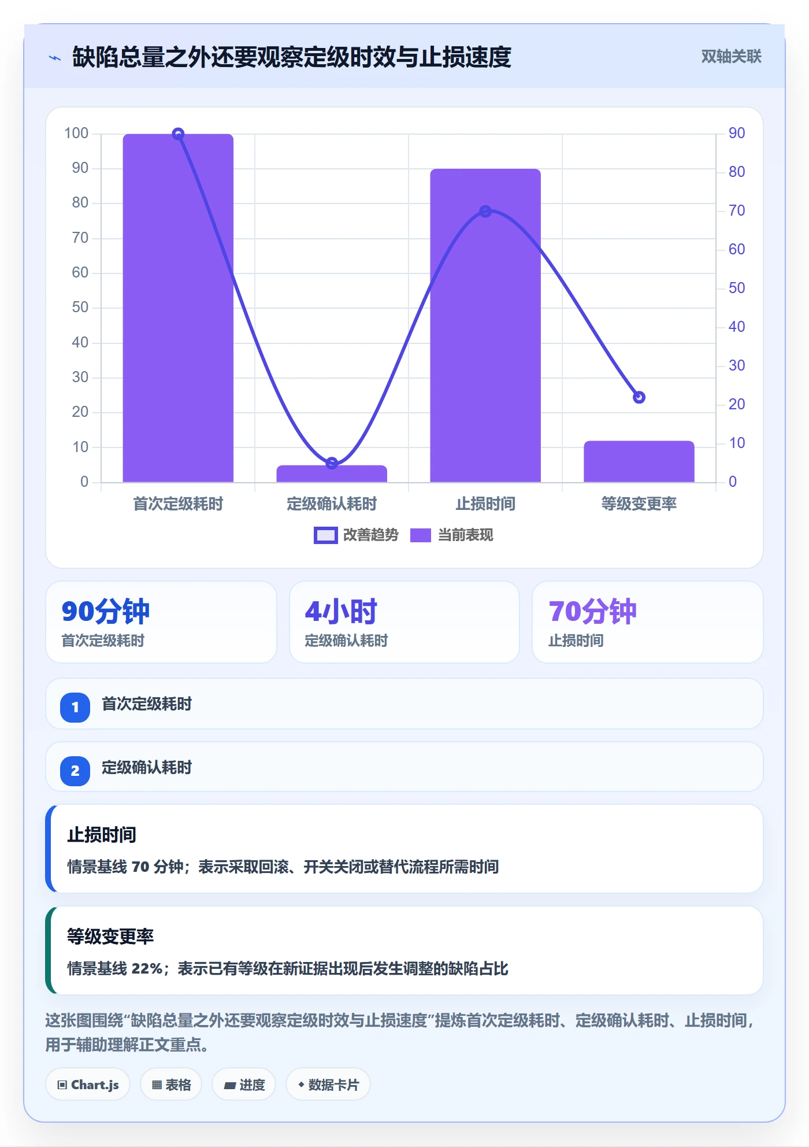Click the chart title heading text
Screen dimensions: 809x1147
pyautogui.click(x=292, y=57)
